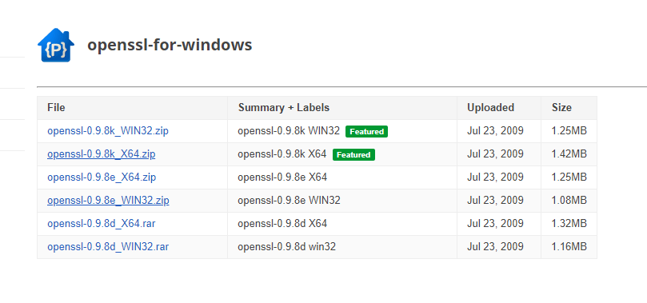Click the upload date of openssl-0.9.8d_X64.rar

click(x=495, y=223)
